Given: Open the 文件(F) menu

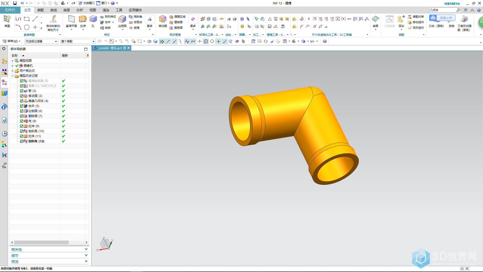Looking at the screenshot, I should click(x=10, y=10).
